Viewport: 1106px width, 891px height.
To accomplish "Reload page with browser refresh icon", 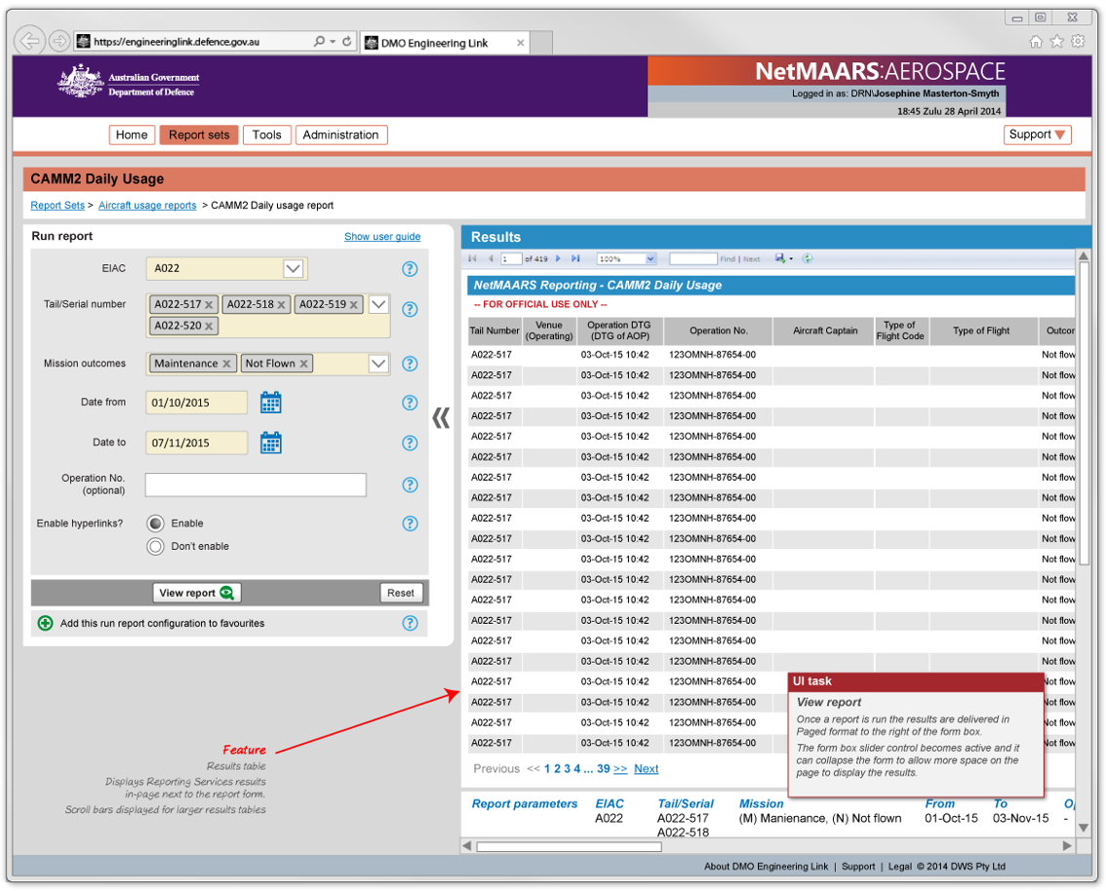I will pos(347,42).
